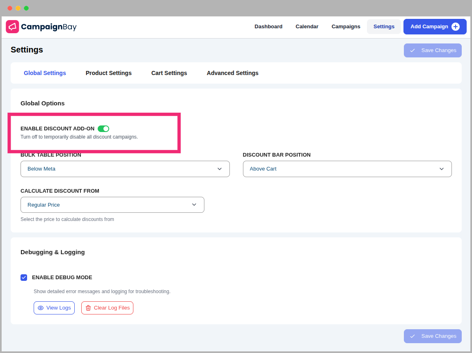Click the trash icon beside Clear Log Files
This screenshot has width=472, height=353.
coord(89,308)
